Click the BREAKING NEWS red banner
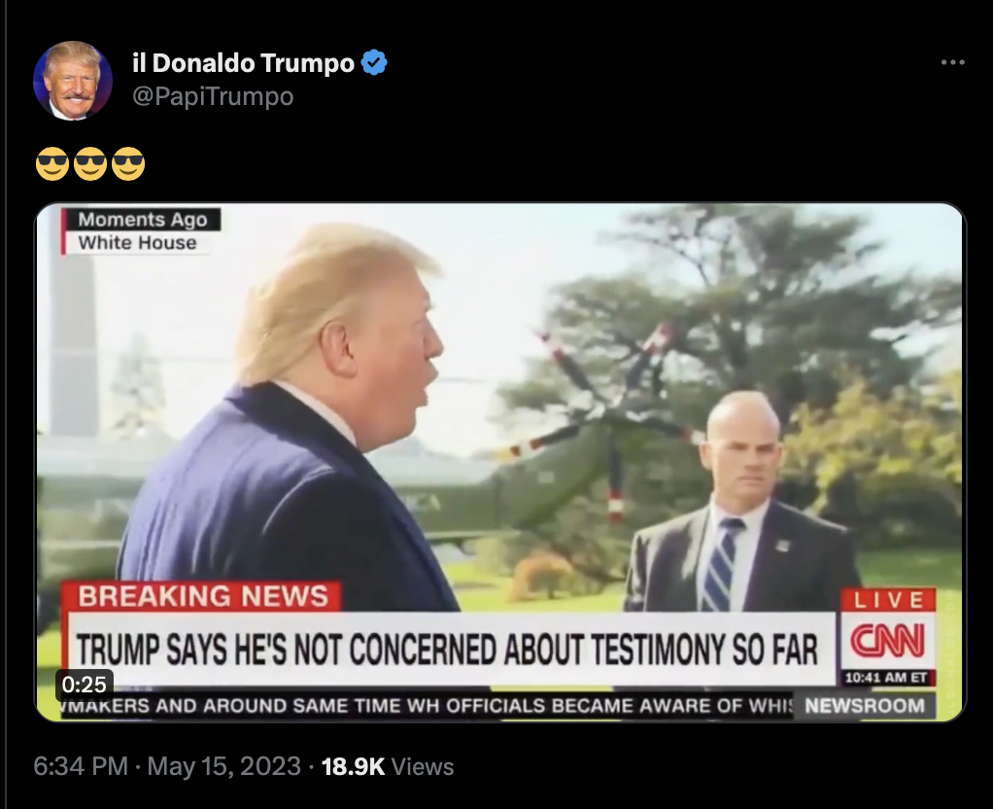The height and width of the screenshot is (809, 993). pos(203,597)
